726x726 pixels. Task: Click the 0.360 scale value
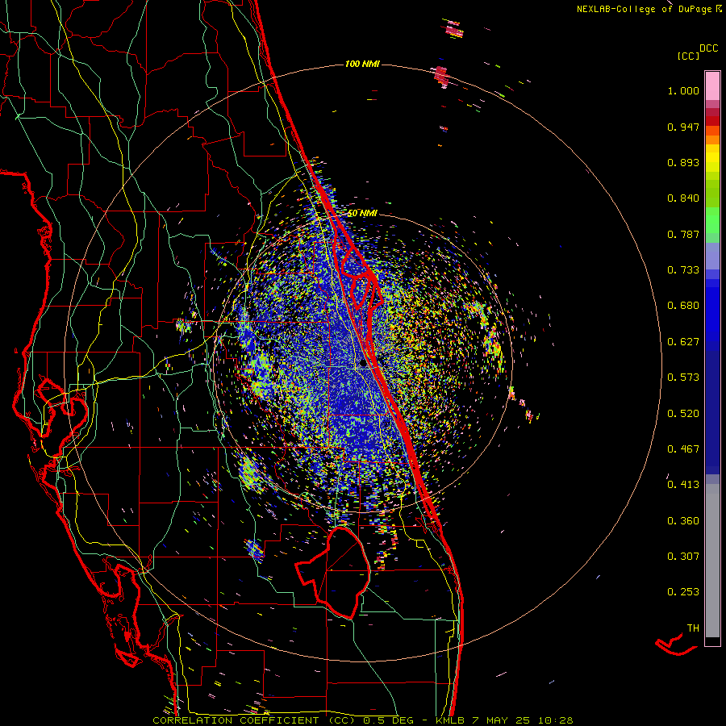[683, 521]
